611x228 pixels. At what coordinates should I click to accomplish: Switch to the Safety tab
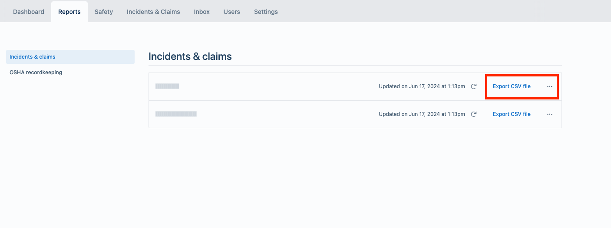coord(104,12)
